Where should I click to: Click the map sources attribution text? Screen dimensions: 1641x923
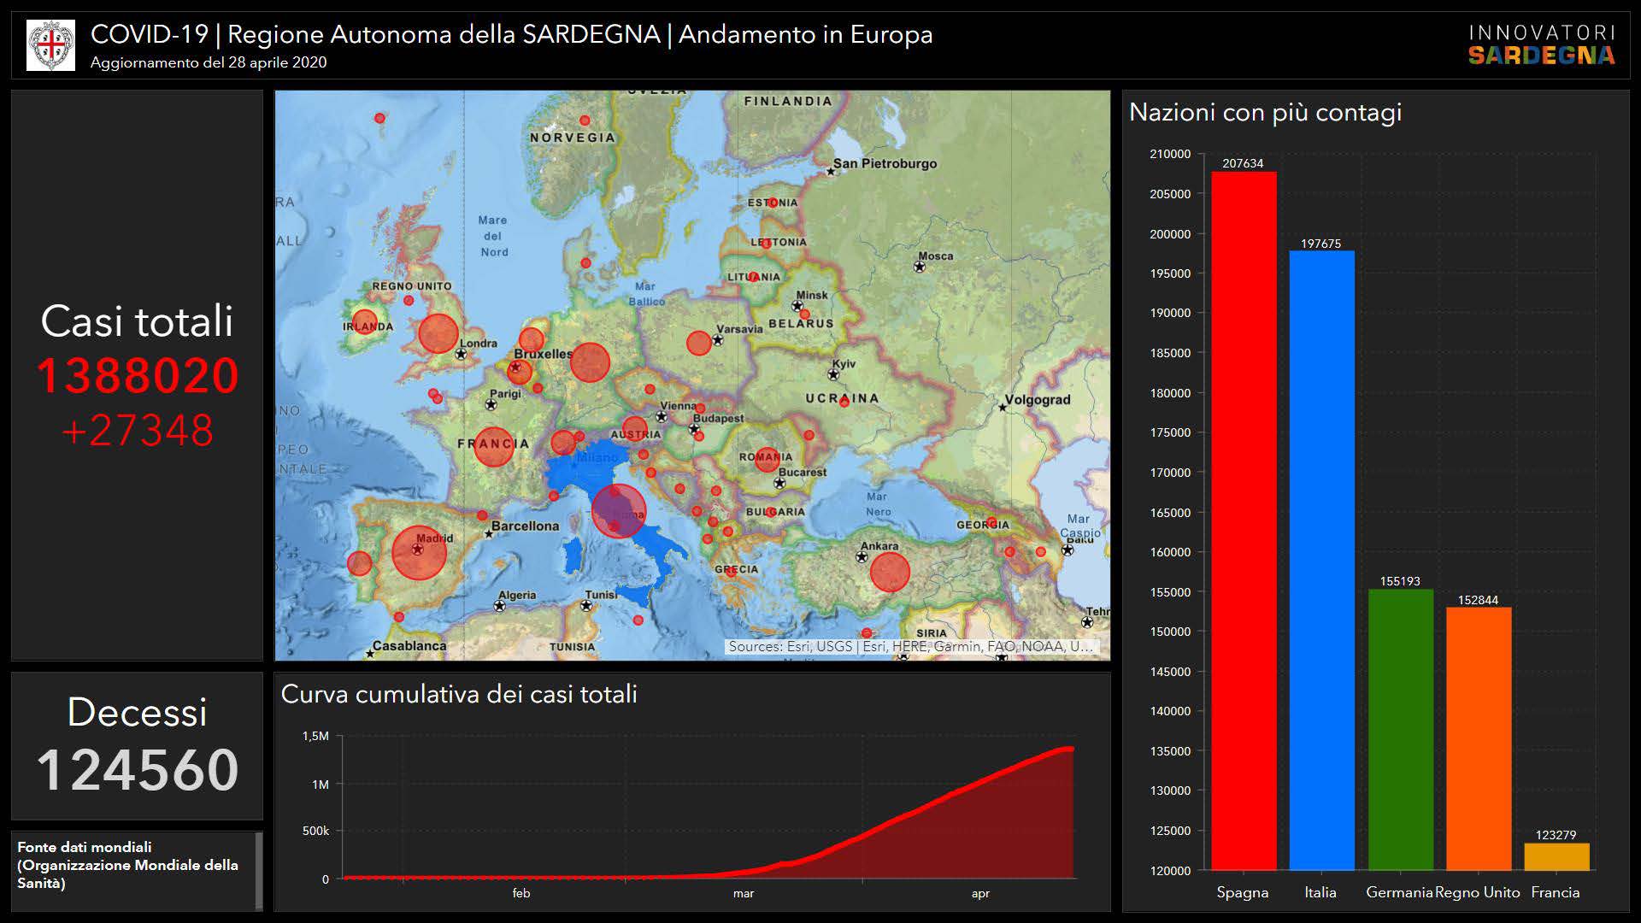click(910, 647)
